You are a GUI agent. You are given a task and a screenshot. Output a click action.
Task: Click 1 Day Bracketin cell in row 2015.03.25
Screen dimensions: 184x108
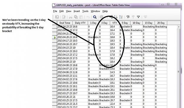tap(93, 100)
